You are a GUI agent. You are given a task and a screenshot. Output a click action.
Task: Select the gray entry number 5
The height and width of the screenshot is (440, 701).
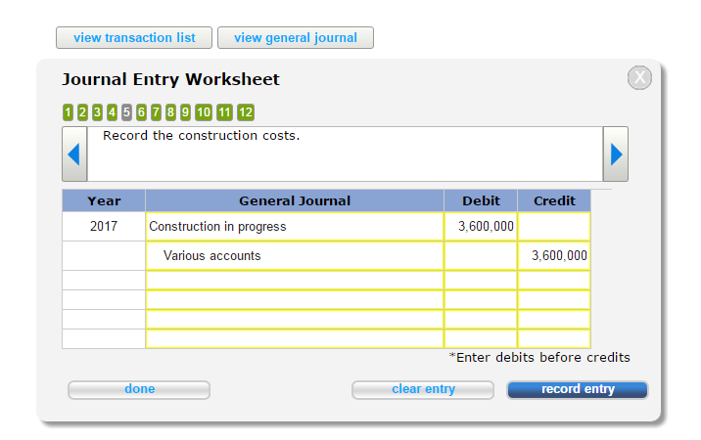[126, 112]
